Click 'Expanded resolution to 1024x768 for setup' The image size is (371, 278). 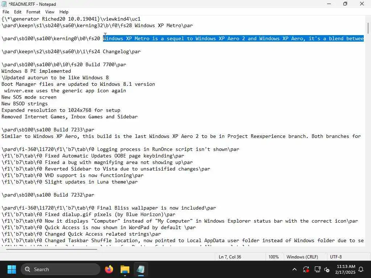point(61,110)
